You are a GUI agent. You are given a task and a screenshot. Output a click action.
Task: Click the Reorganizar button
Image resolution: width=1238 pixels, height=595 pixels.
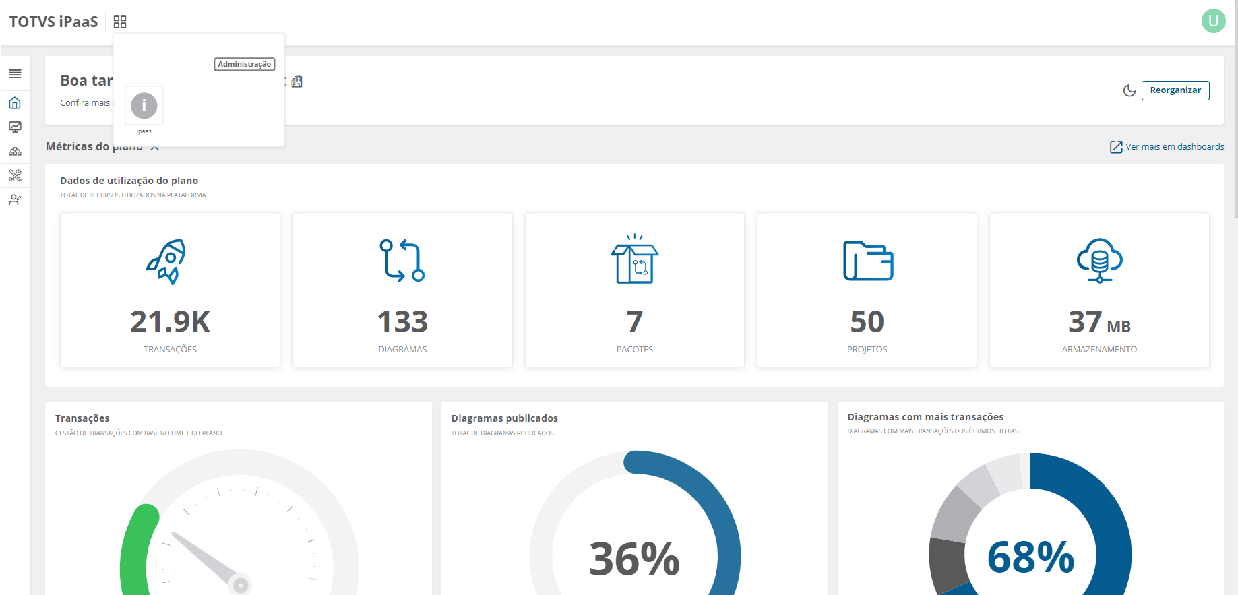click(1175, 90)
